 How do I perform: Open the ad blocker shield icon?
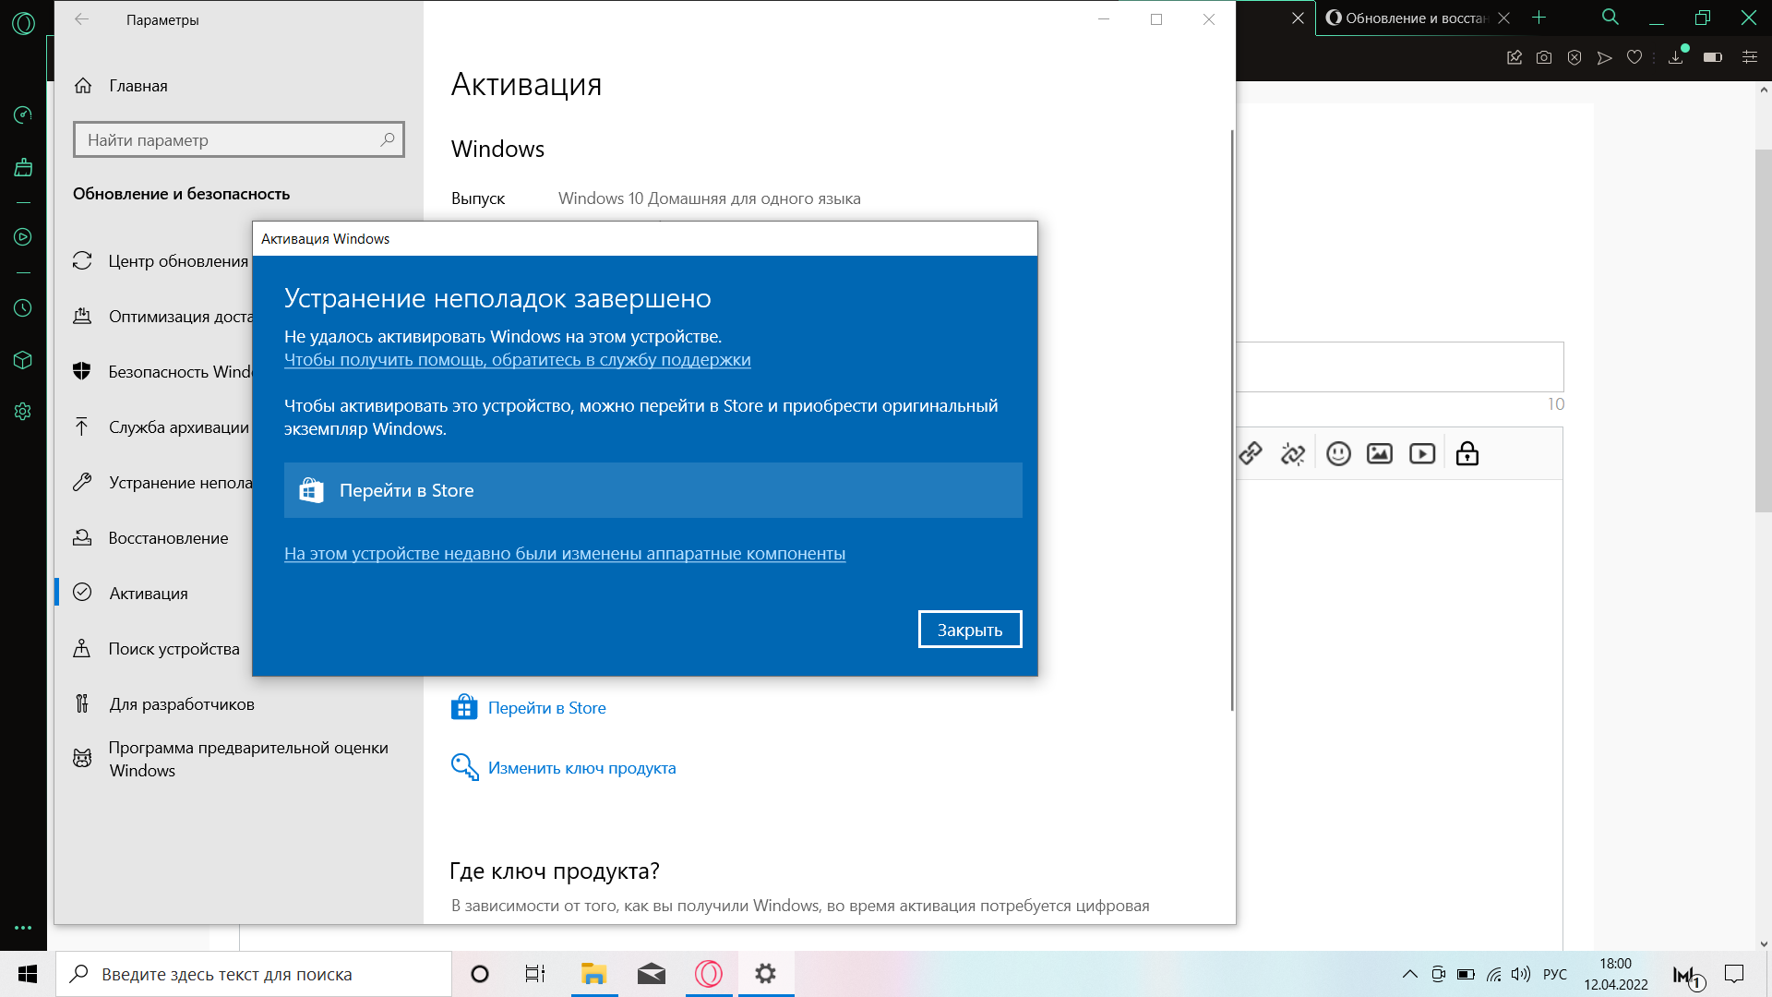point(1574,57)
